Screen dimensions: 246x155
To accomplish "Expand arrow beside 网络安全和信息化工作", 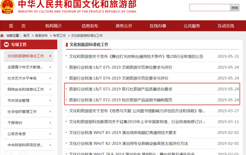I will click(x=51, y=89).
